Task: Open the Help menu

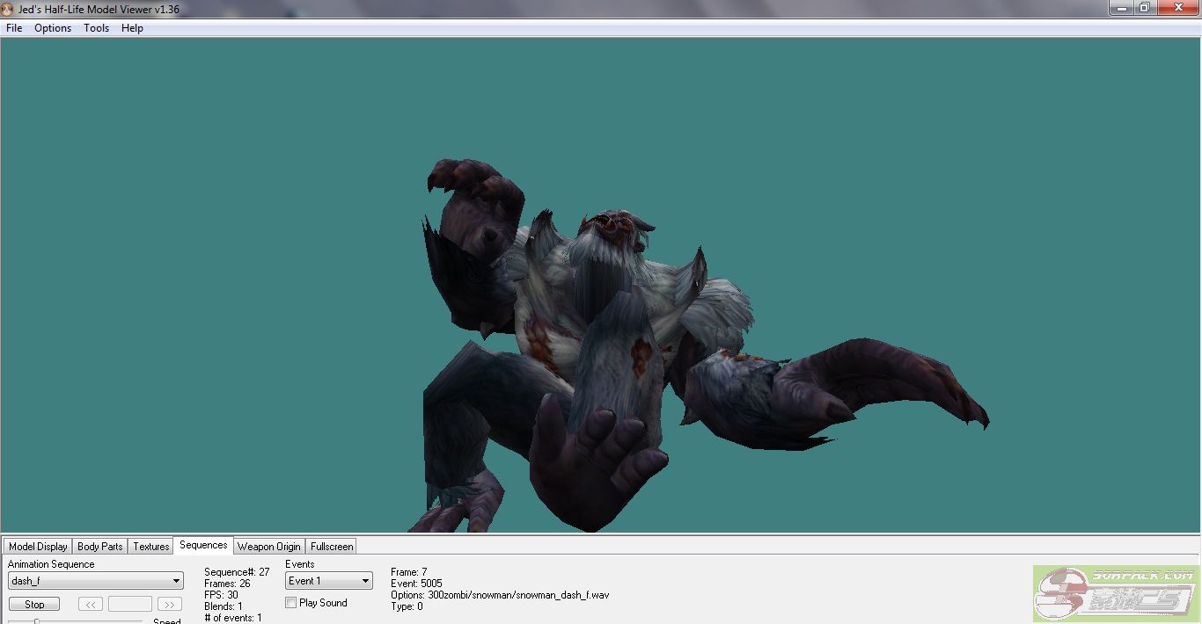Action: [x=132, y=28]
